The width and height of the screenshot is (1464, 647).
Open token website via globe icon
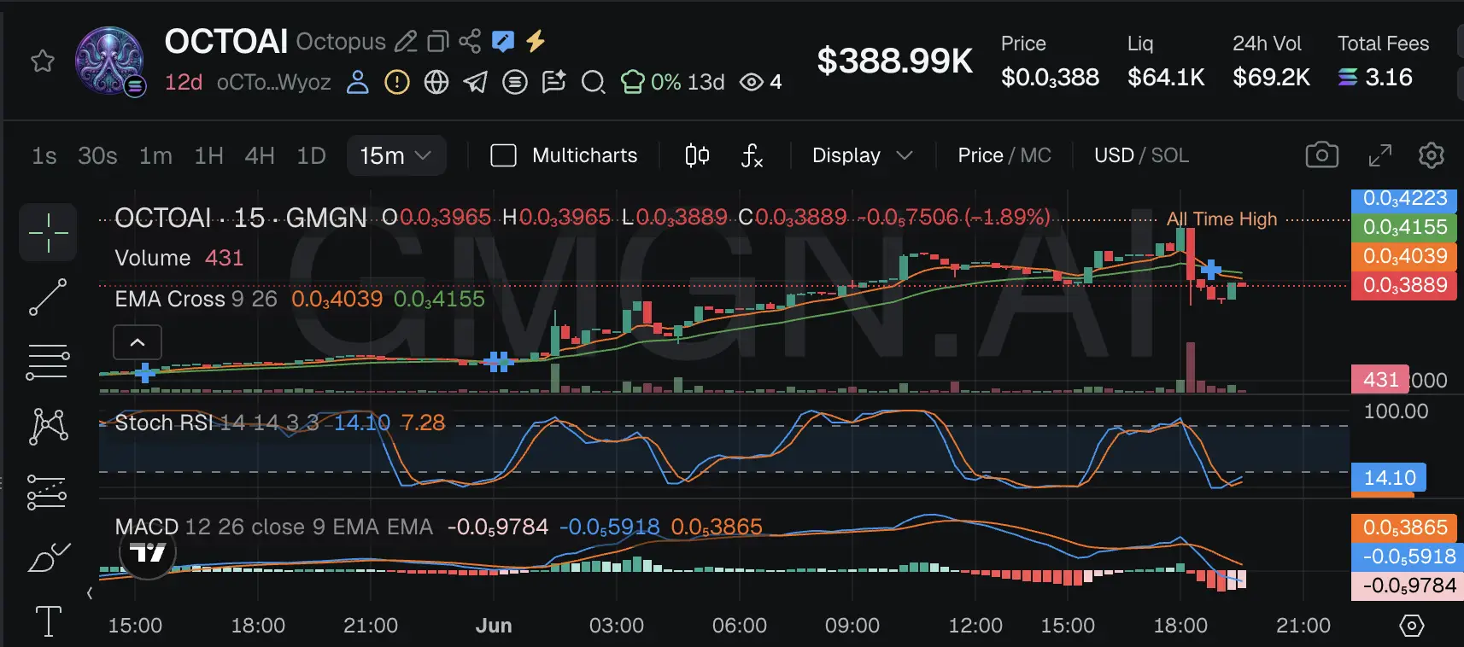(436, 82)
